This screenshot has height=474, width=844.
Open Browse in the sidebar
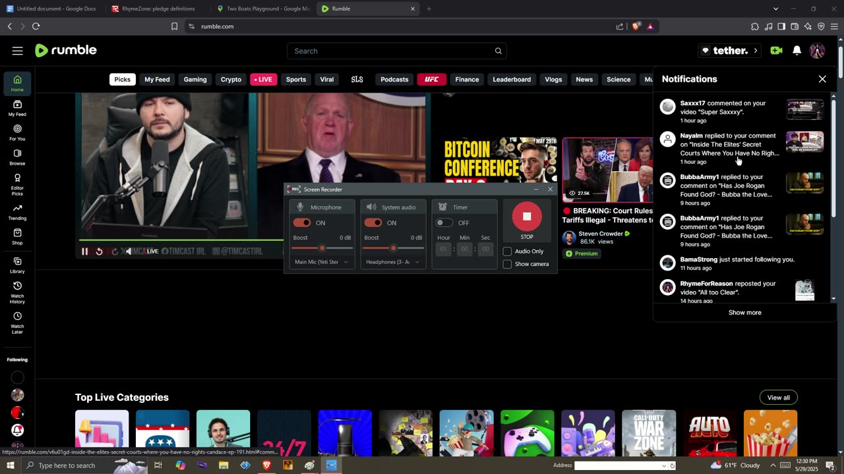(17, 157)
